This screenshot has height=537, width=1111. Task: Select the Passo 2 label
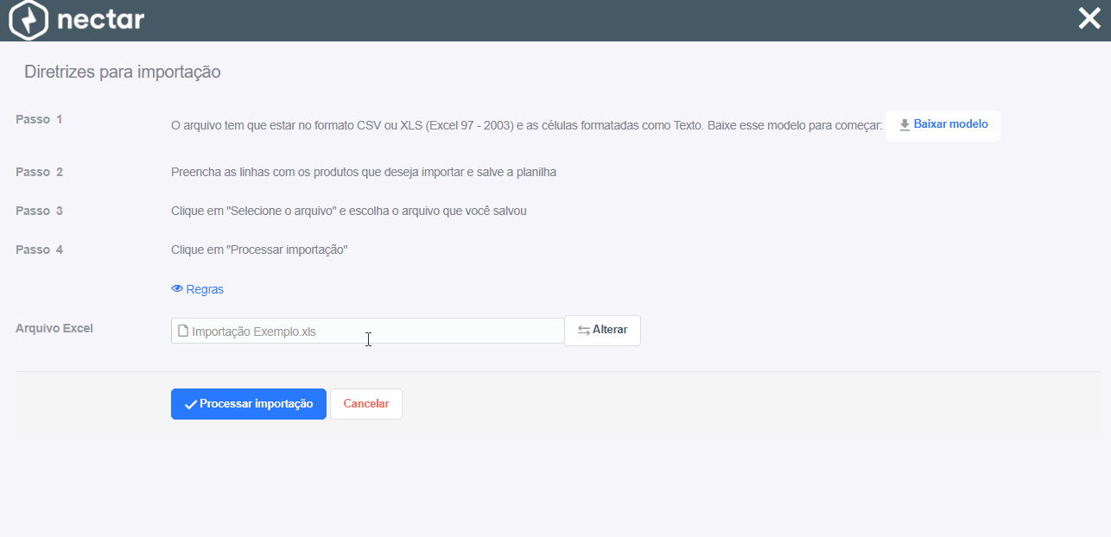click(x=39, y=172)
